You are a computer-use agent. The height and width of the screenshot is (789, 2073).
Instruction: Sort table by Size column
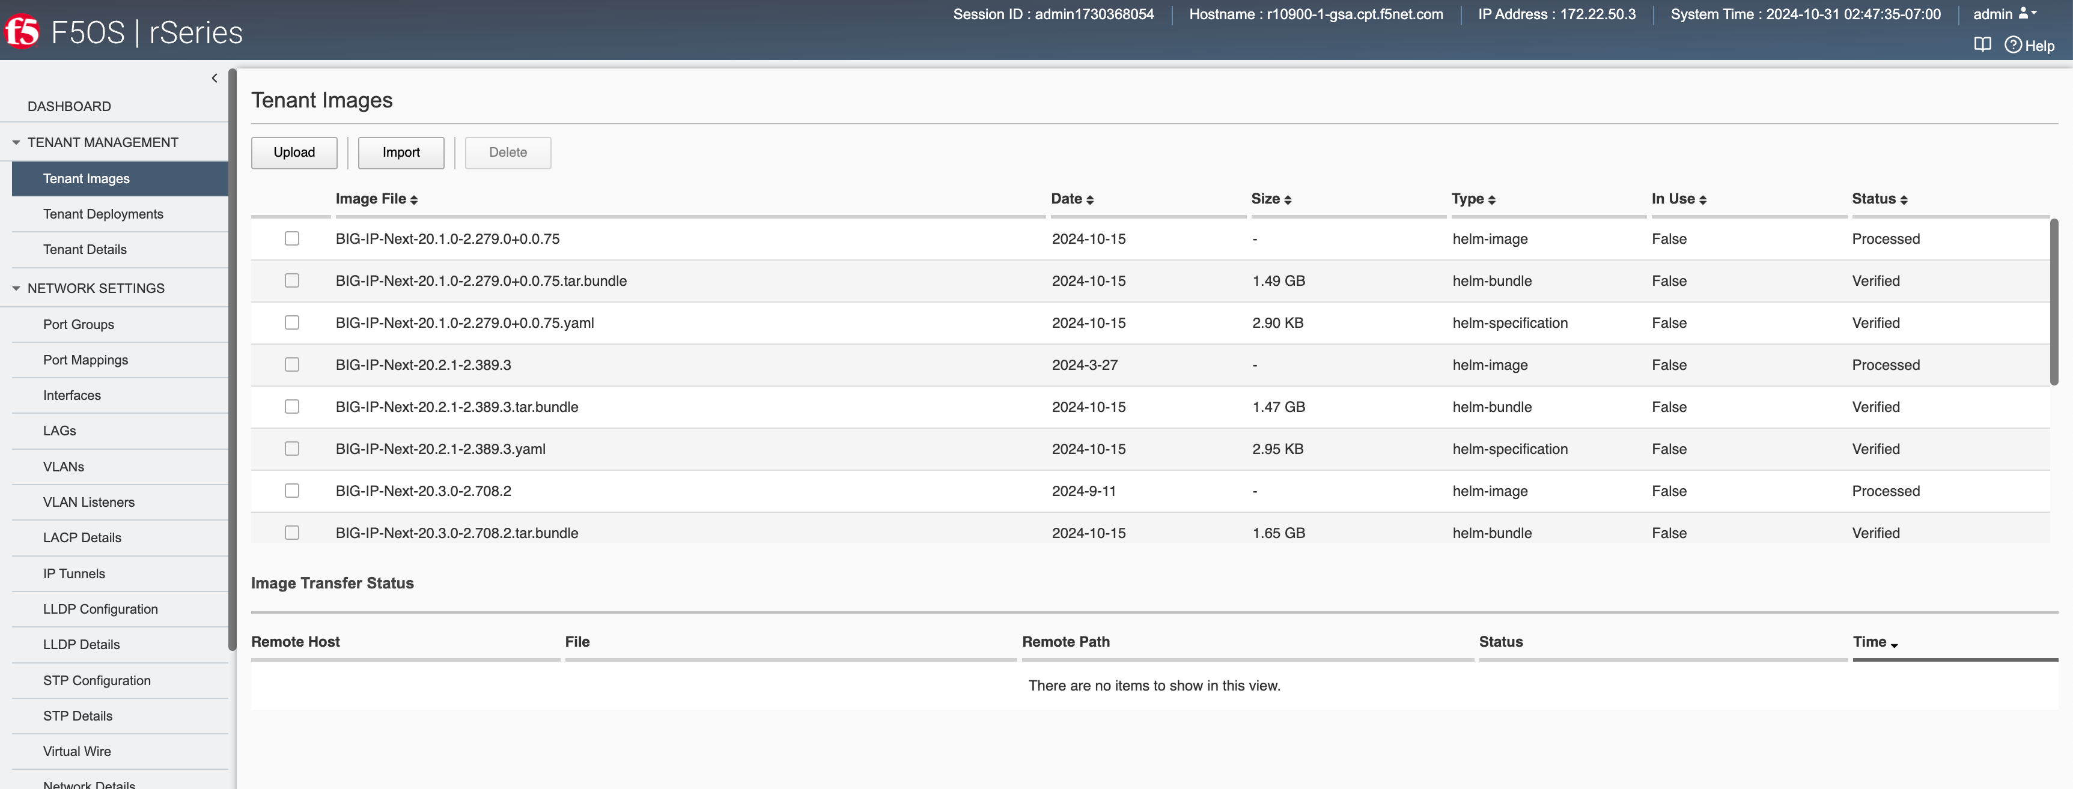(x=1271, y=199)
